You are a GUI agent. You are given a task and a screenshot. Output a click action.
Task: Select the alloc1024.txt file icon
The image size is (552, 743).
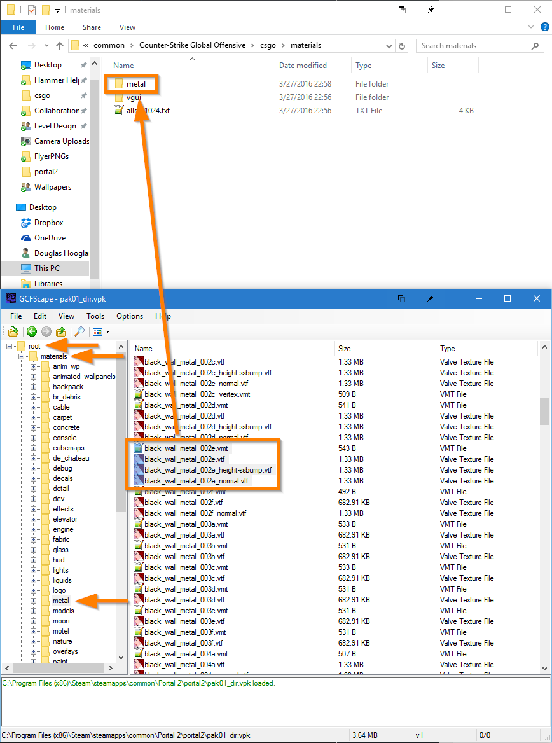pyautogui.click(x=118, y=111)
